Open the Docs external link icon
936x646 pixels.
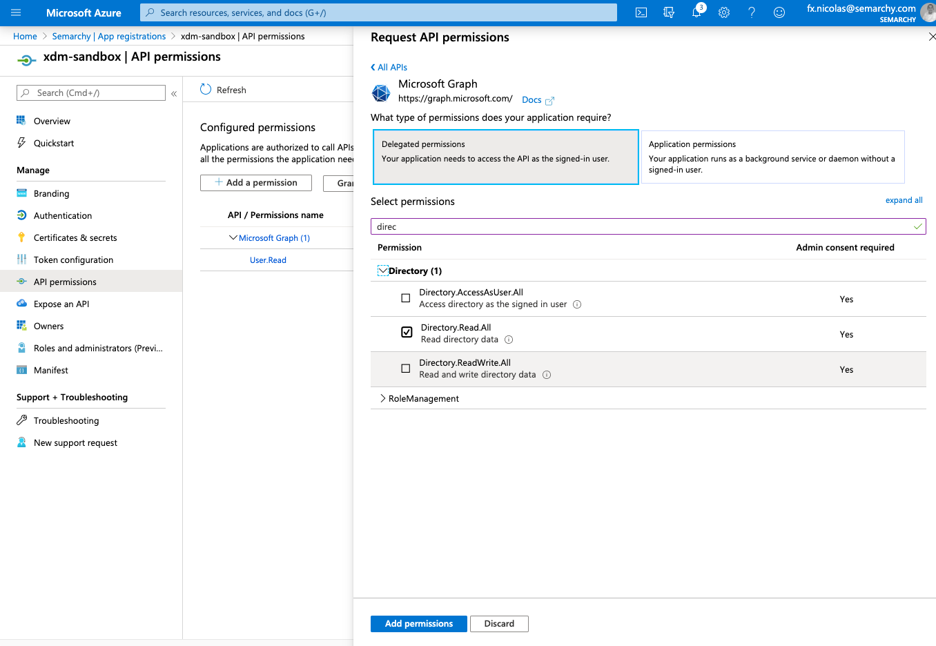[550, 101]
